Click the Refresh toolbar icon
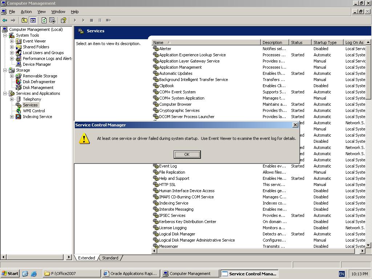Viewport: 372px width, 279px height. (44, 20)
